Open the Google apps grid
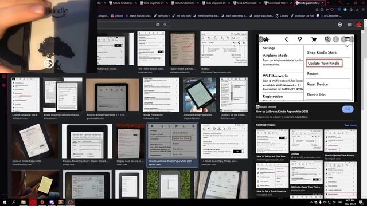This screenshot has width=367, height=206. [349, 25]
